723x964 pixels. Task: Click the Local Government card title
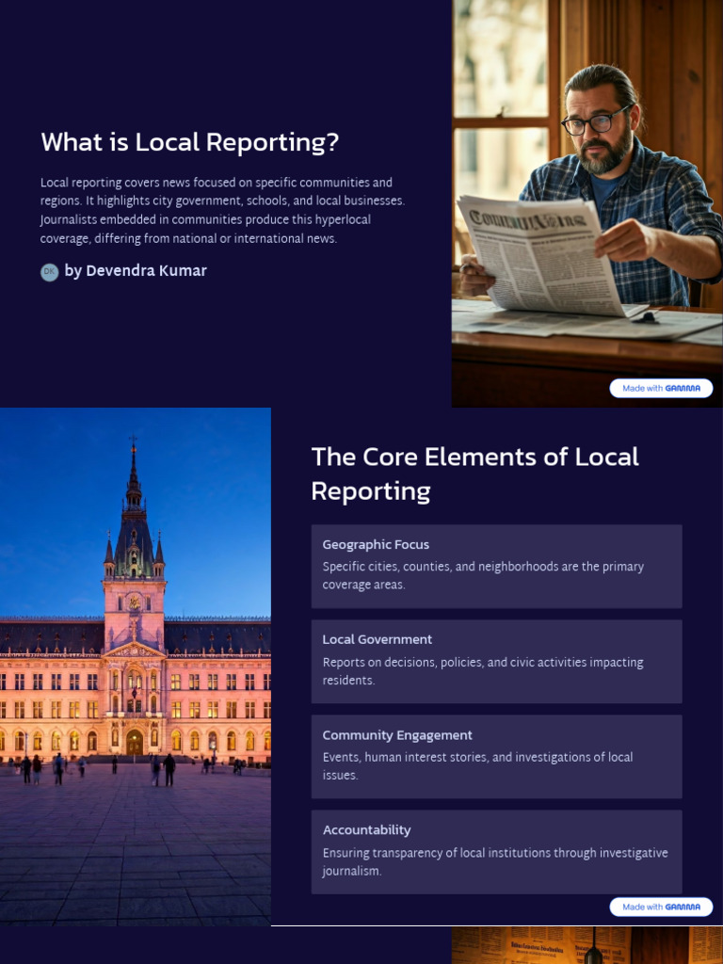377,639
